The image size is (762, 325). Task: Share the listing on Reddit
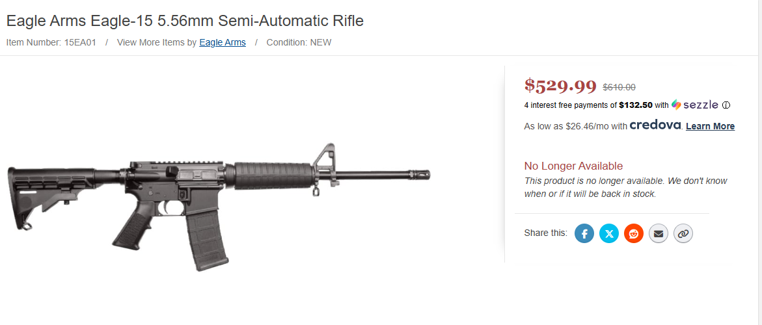pos(634,233)
